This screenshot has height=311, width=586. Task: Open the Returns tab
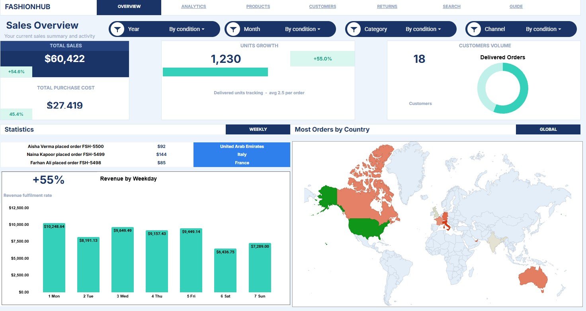click(387, 7)
